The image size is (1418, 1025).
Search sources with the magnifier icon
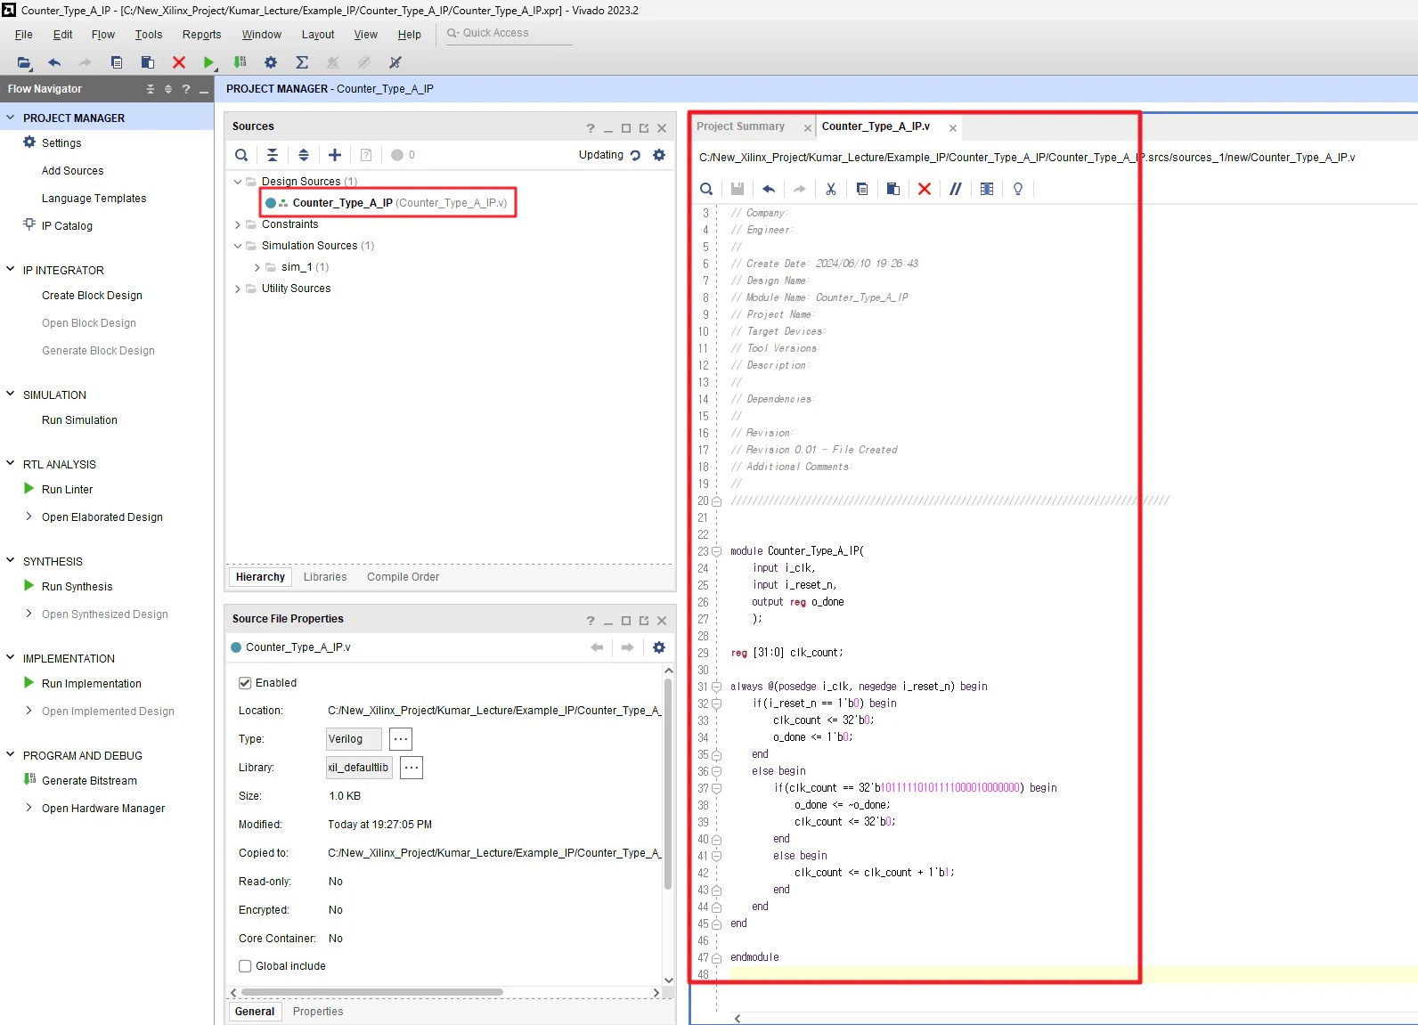(x=241, y=155)
